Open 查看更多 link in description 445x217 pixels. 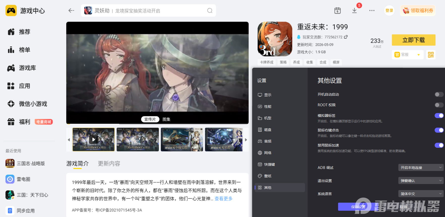[x=223, y=199]
